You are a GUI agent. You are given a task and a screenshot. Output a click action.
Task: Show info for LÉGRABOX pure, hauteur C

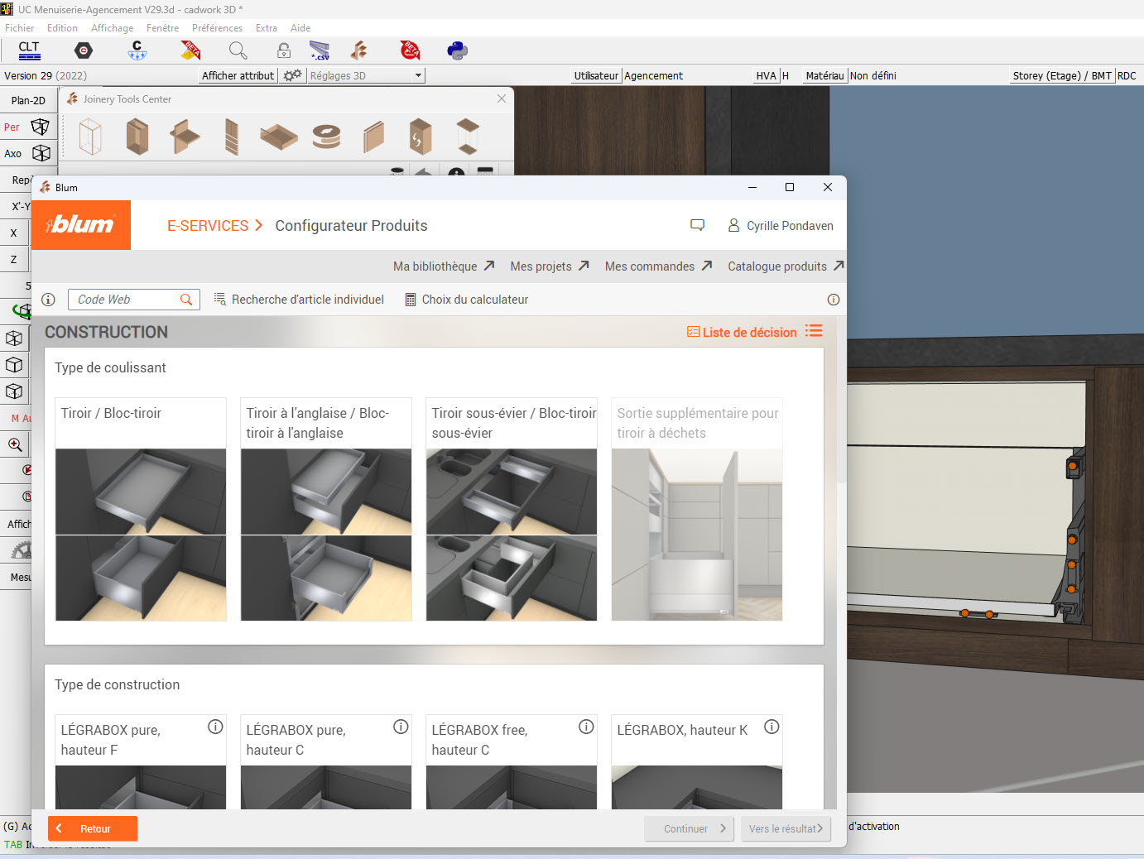click(x=401, y=727)
